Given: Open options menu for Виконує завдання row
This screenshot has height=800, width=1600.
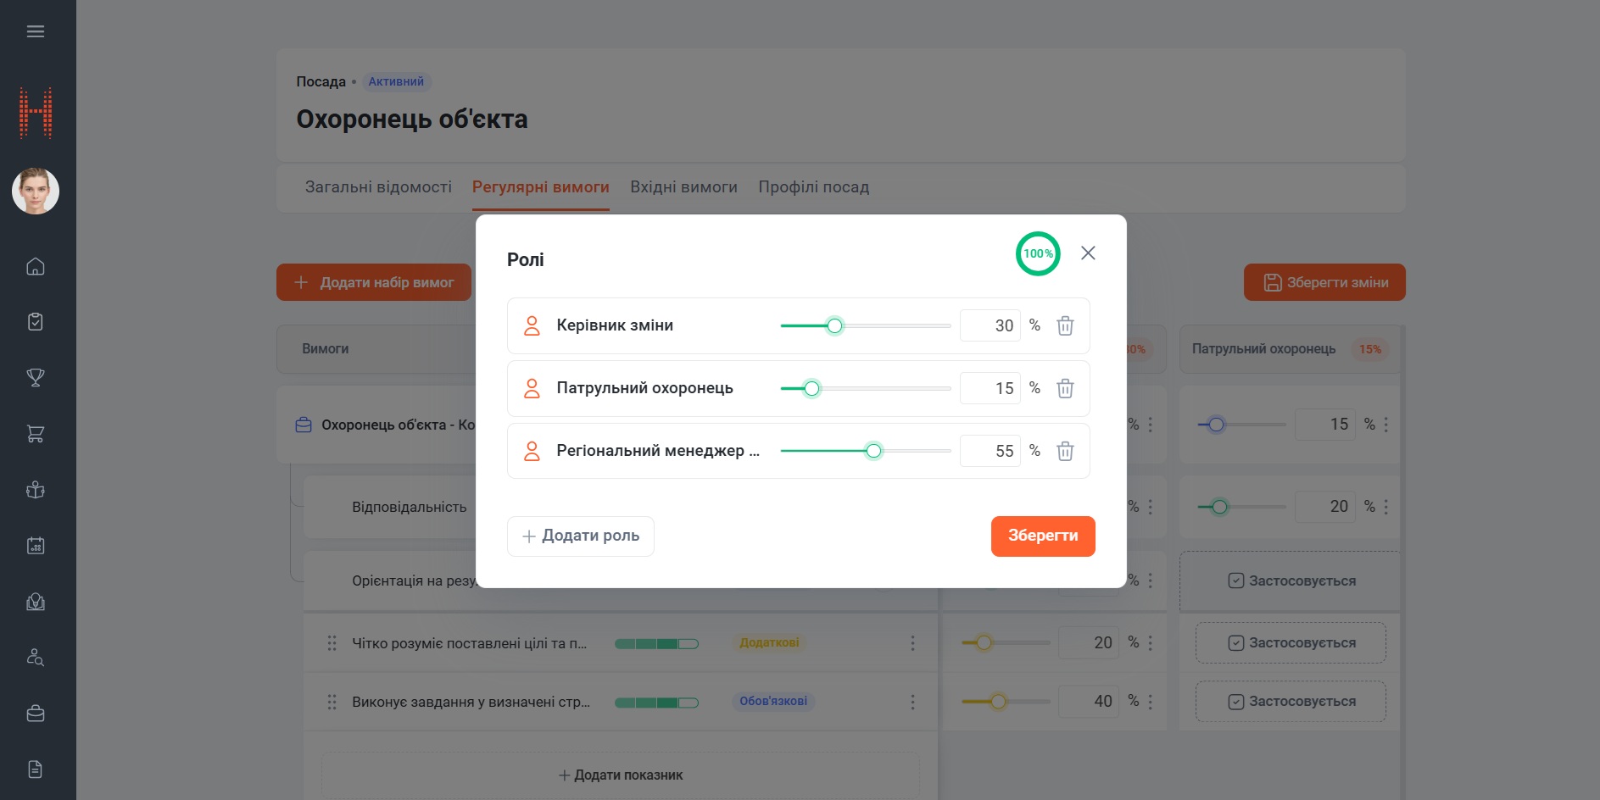Looking at the screenshot, I should 912,702.
